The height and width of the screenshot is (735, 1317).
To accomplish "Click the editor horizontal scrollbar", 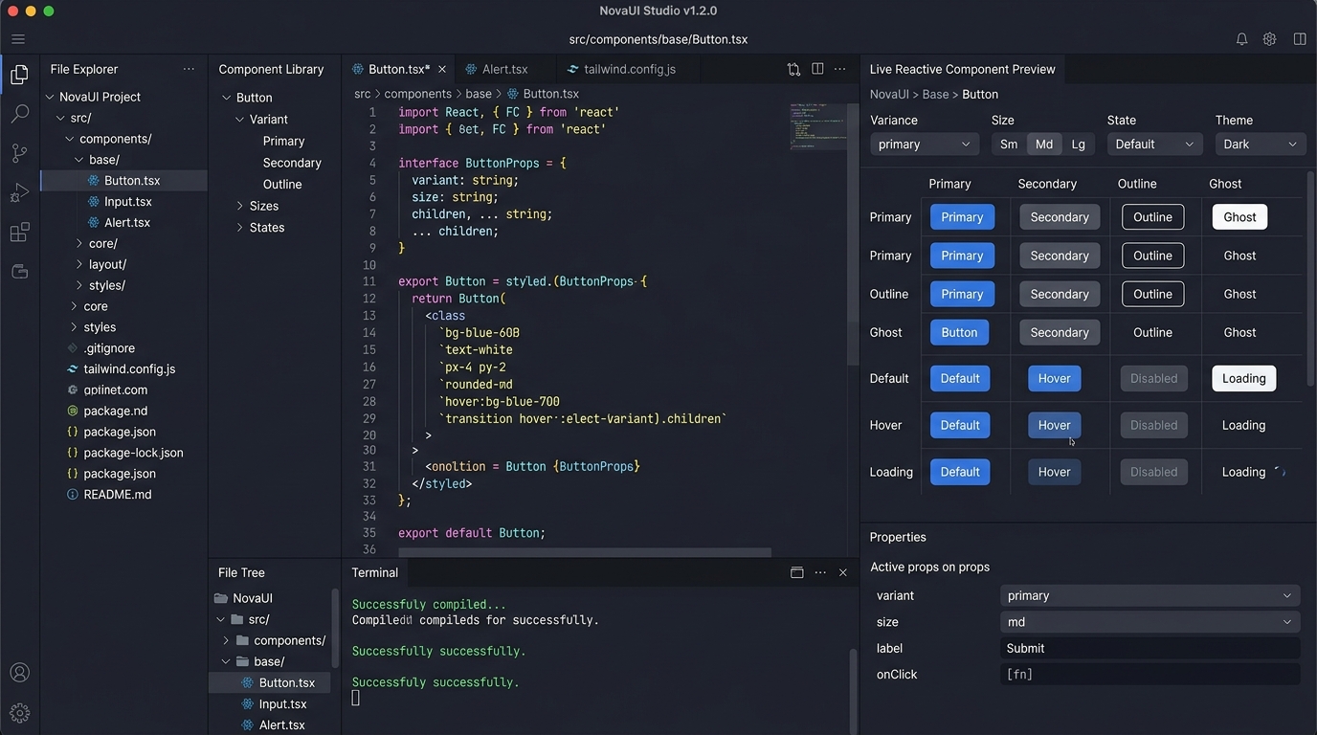I will [585, 552].
